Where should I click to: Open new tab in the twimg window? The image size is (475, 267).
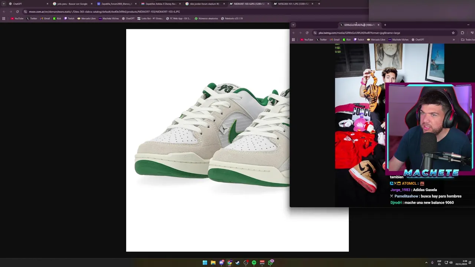(385, 25)
